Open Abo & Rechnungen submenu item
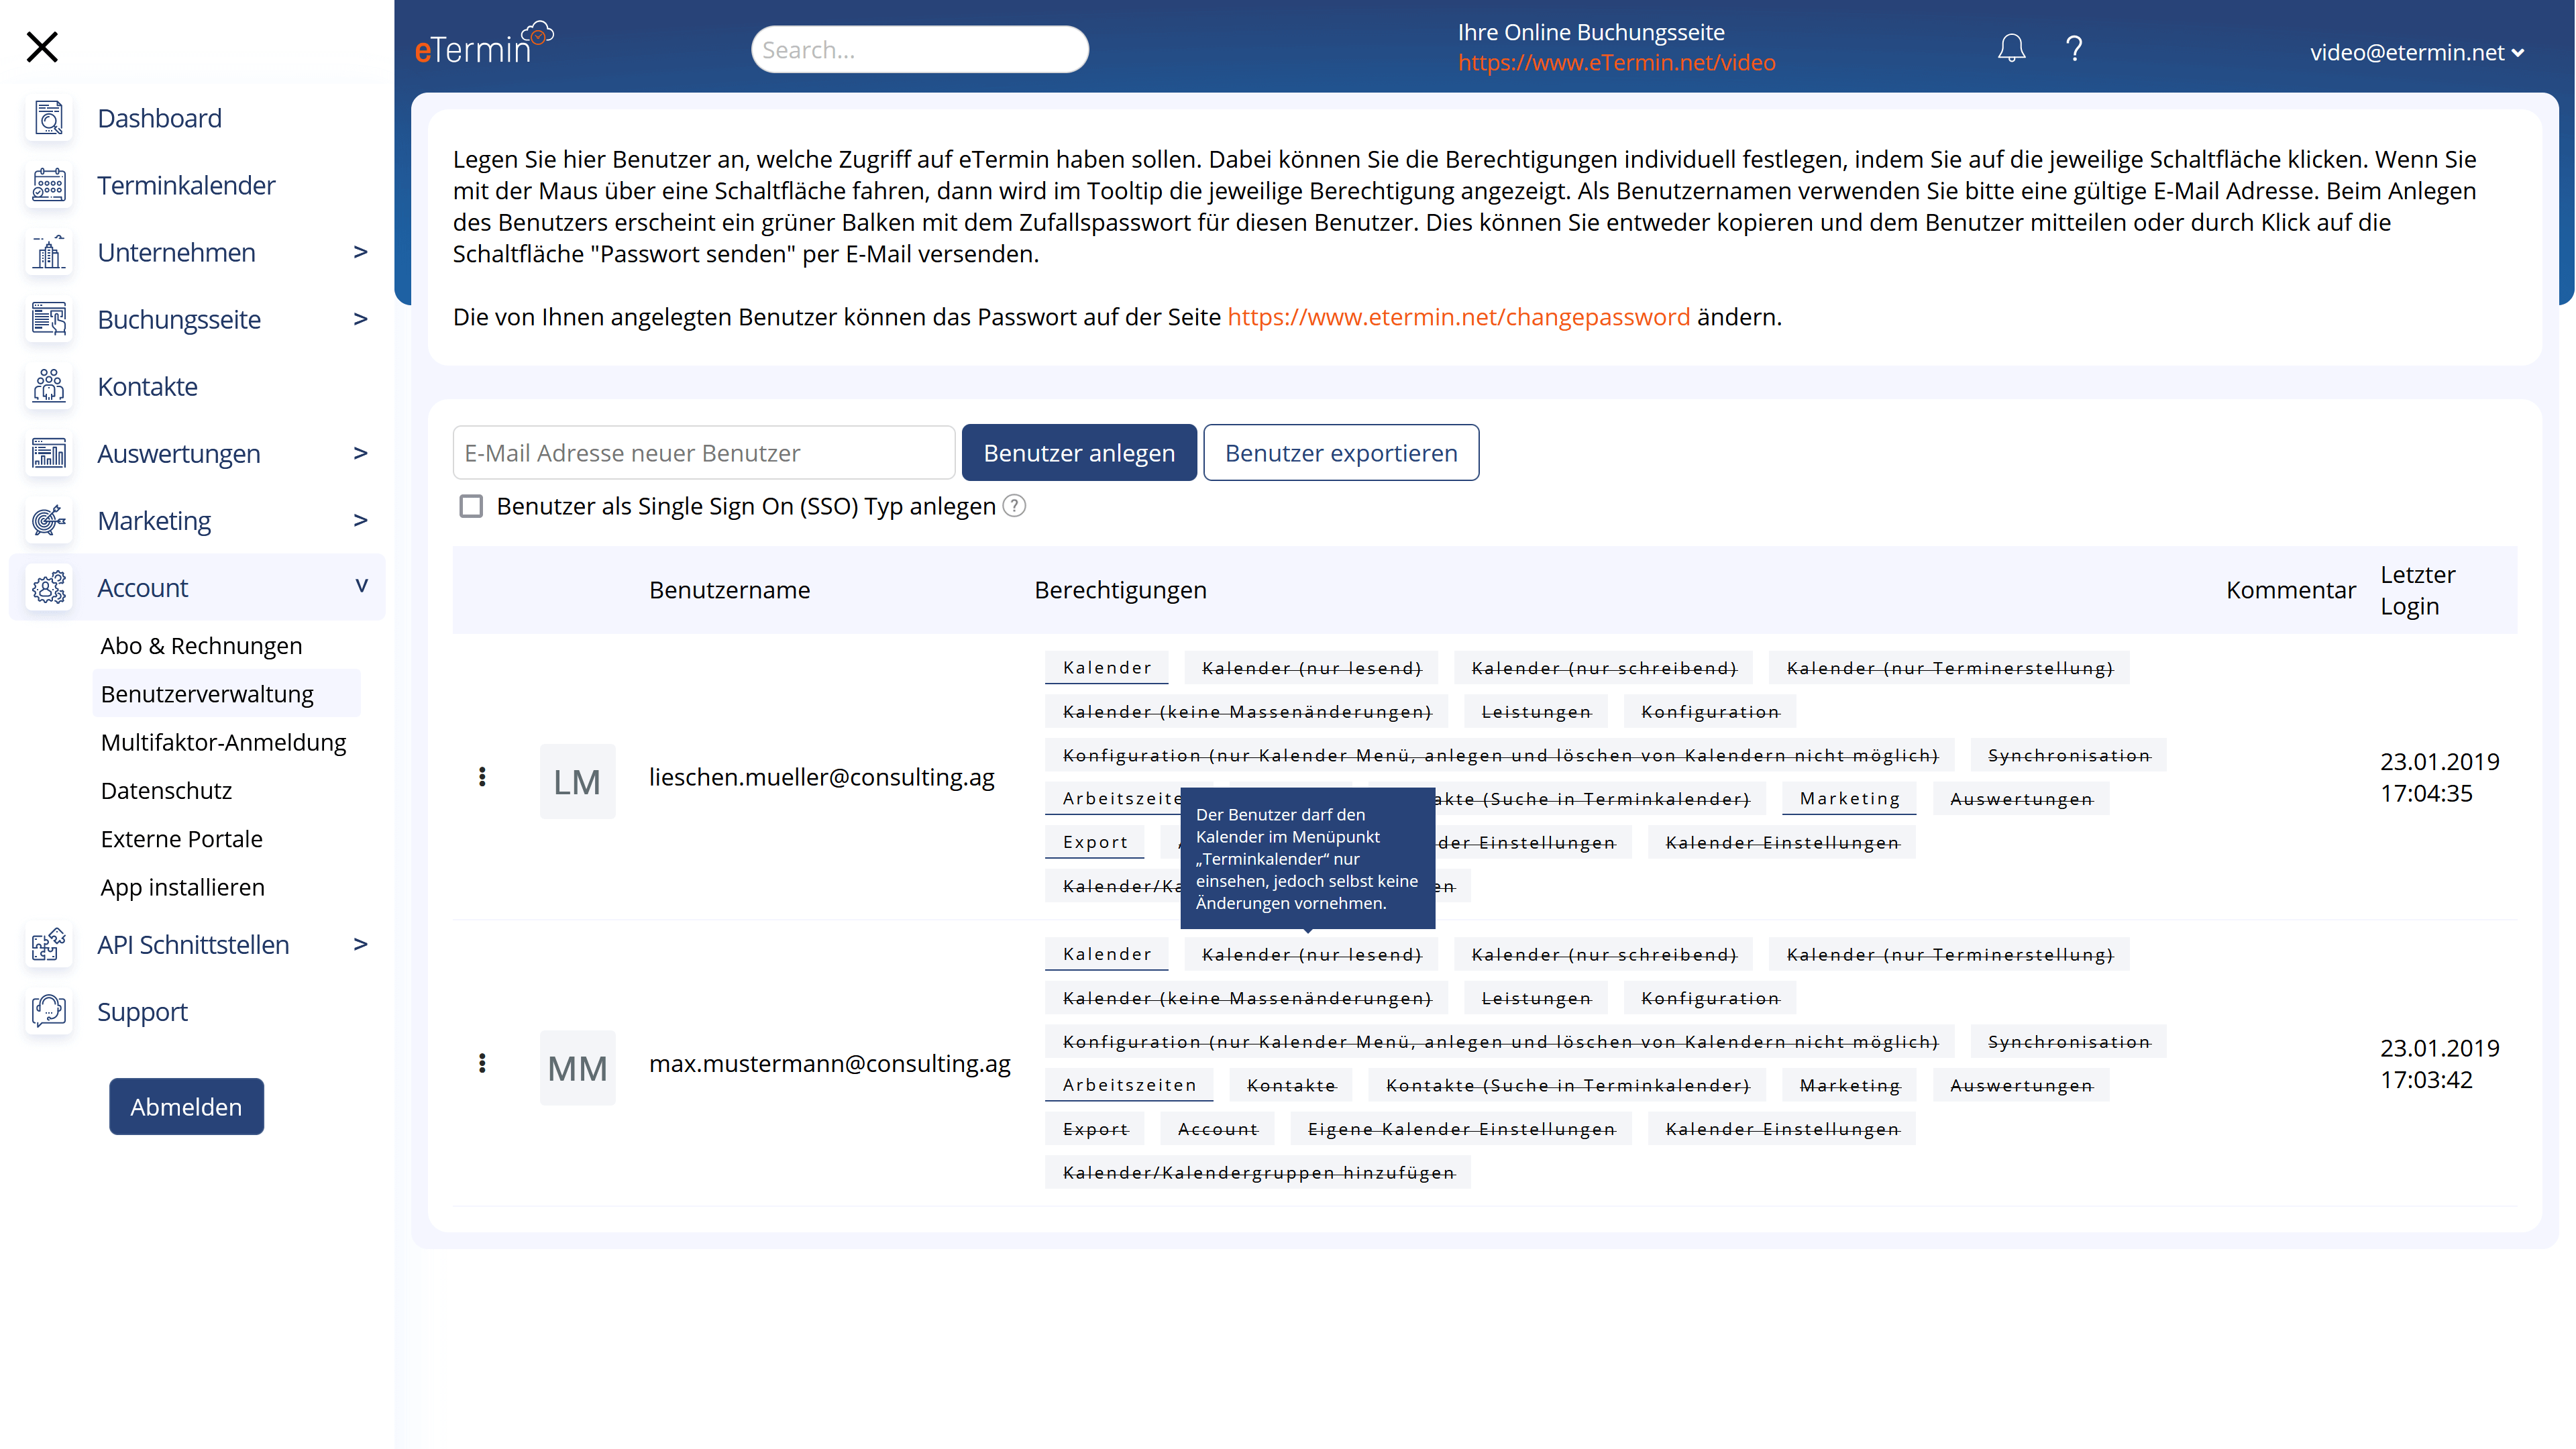Screen dimensions: 2576x1449 click(x=201, y=646)
